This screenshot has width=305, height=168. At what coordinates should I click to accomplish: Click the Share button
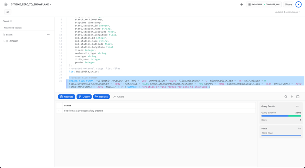coord(288,4)
